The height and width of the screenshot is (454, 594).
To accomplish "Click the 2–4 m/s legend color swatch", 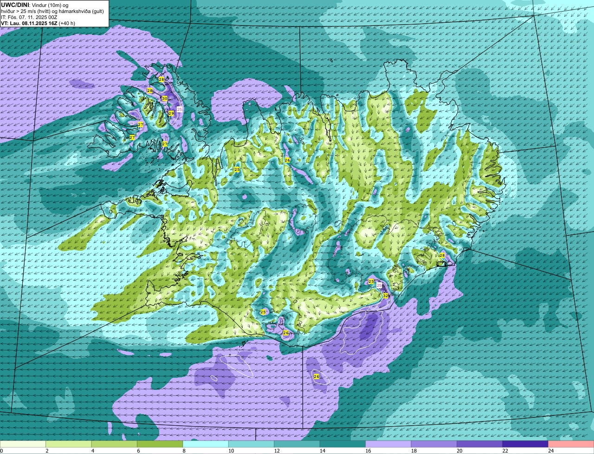I will click(69, 444).
